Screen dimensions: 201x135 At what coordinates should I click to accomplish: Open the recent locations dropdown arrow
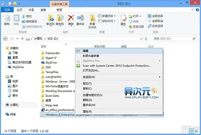coord(17,39)
